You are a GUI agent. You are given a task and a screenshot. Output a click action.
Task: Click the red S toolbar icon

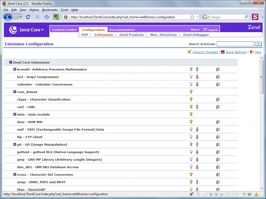255,17
